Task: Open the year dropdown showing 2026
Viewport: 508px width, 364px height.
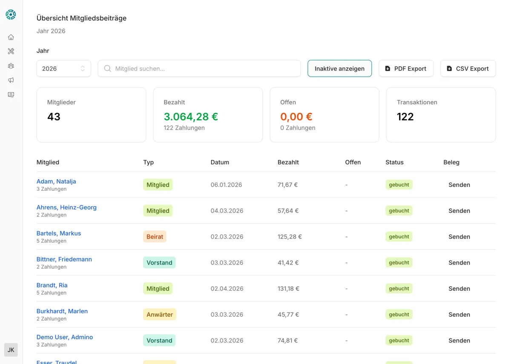Action: (63, 69)
